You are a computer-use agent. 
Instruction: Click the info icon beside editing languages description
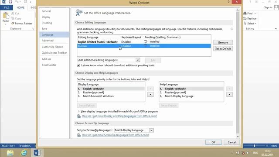click(x=231, y=29)
